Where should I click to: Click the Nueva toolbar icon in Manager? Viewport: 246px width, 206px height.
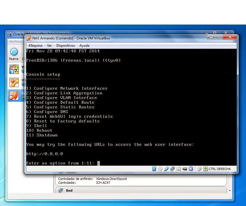point(14,52)
